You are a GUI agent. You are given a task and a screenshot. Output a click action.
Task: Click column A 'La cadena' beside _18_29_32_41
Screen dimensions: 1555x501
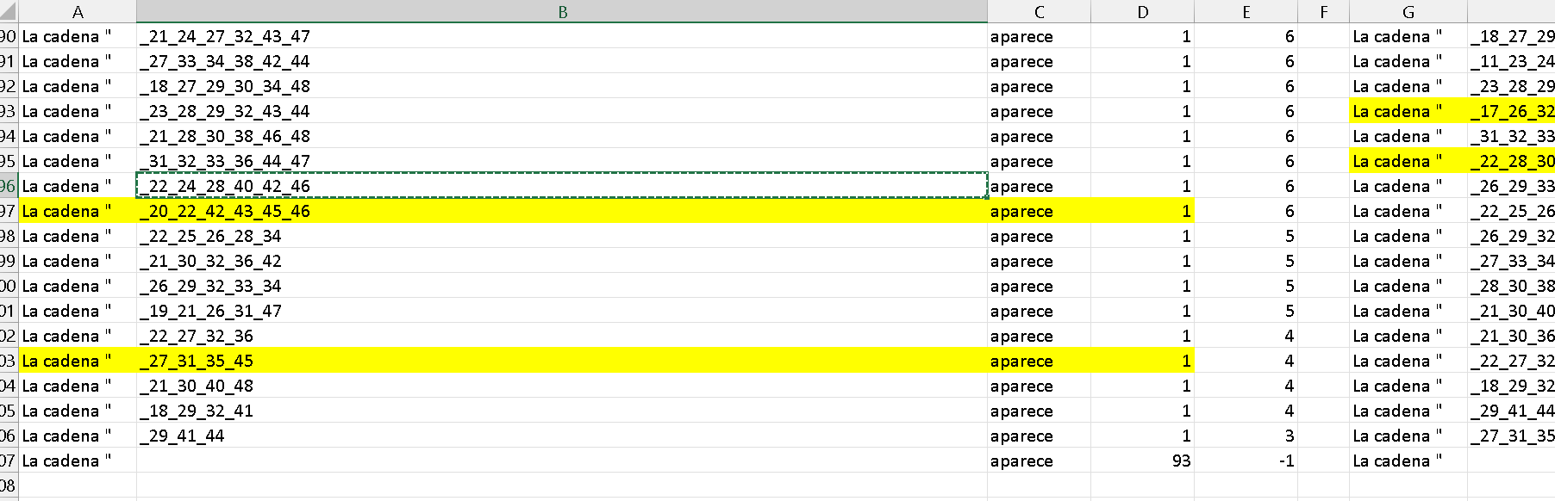click(78, 411)
